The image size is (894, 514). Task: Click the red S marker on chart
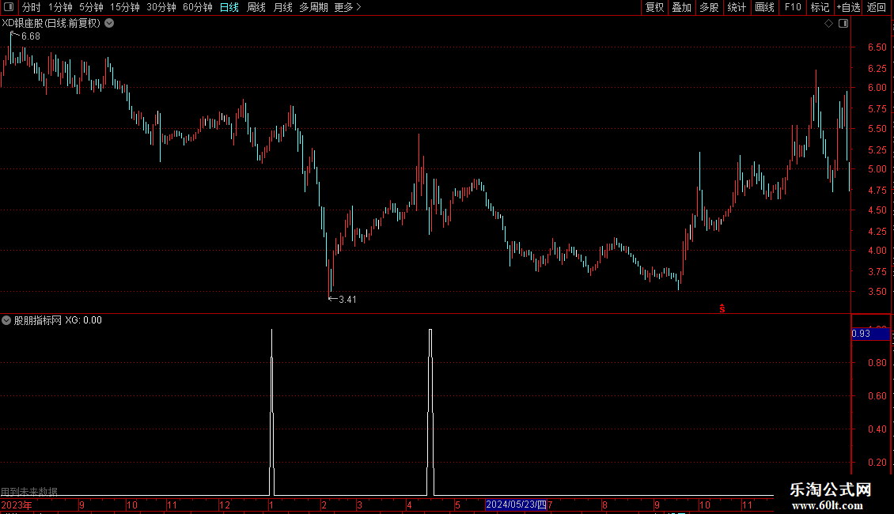[x=722, y=308]
